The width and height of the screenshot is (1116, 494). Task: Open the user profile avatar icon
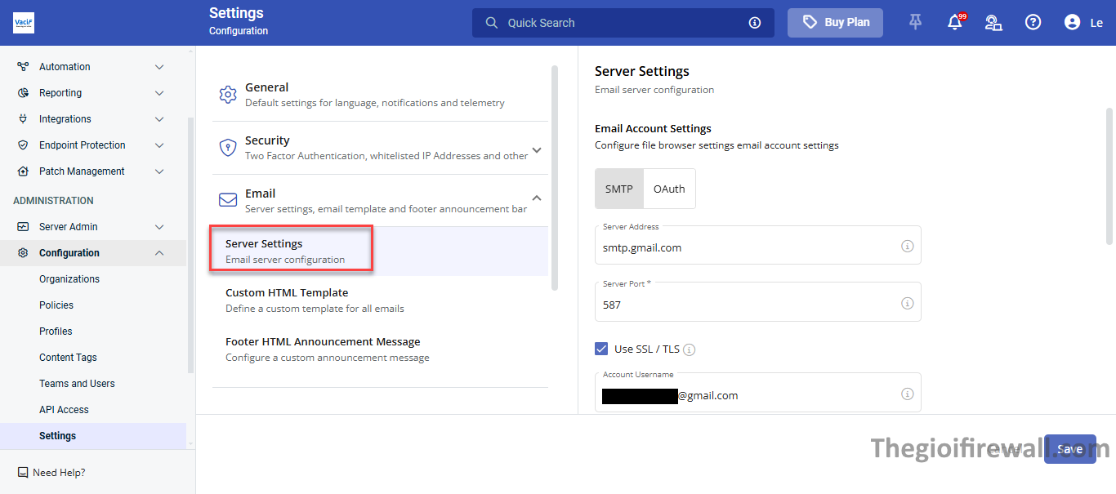(1072, 23)
